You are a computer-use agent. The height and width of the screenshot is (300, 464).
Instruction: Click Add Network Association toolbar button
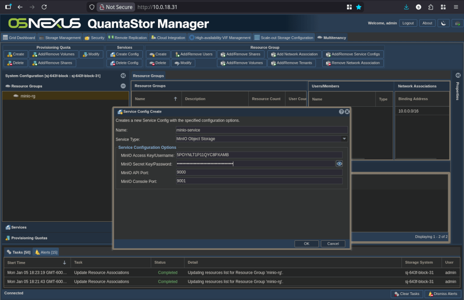(294, 54)
